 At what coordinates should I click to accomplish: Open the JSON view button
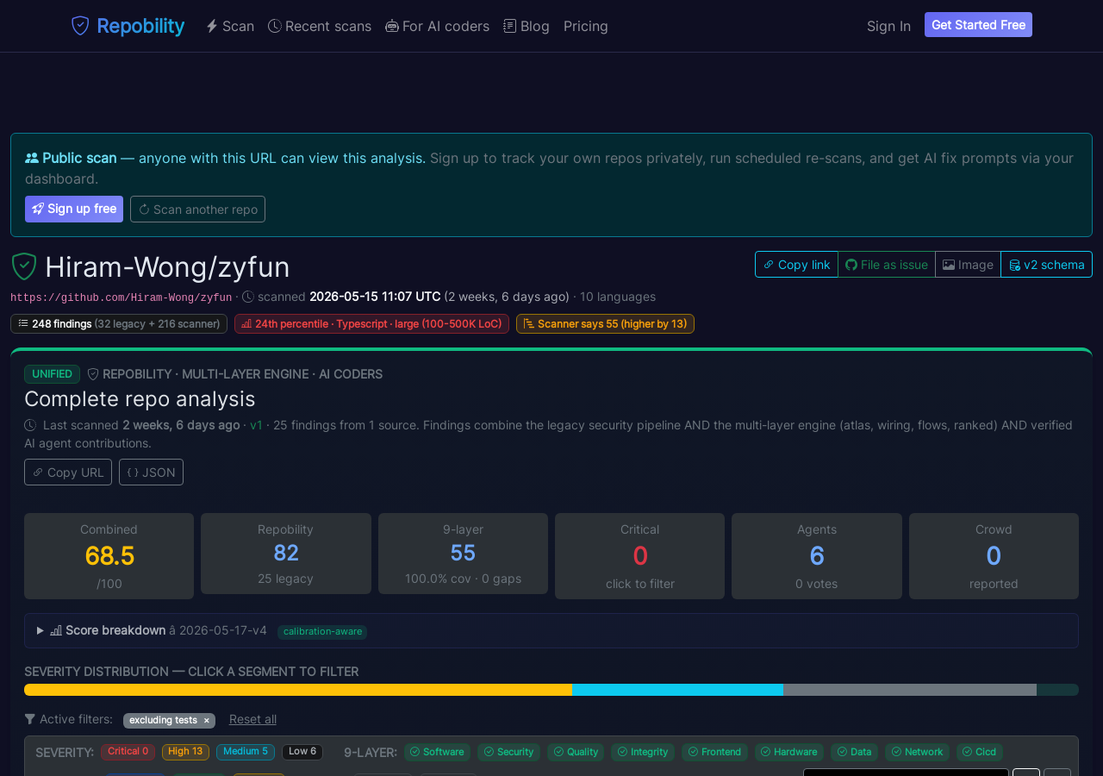pos(151,472)
